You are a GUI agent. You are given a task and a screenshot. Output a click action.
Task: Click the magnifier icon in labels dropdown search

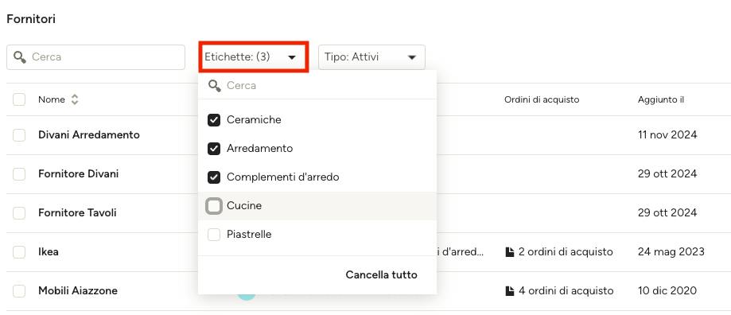pos(215,86)
